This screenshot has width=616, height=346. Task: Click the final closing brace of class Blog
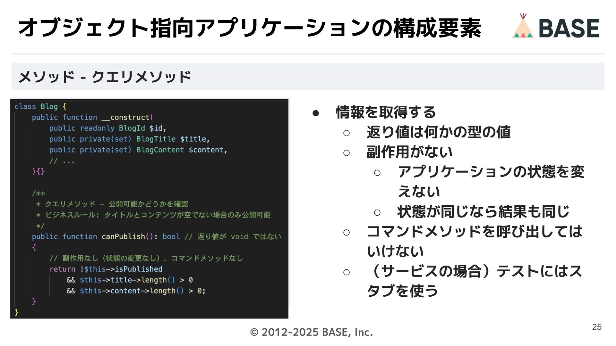tap(16, 312)
